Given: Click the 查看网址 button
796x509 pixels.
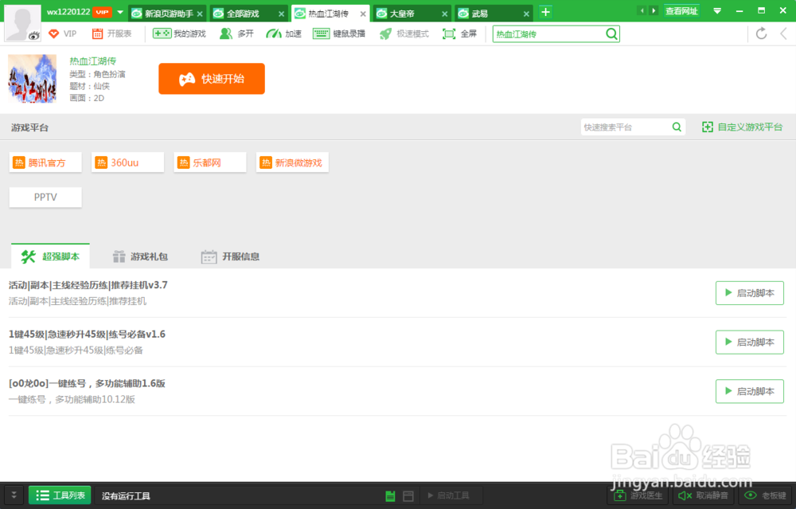Looking at the screenshot, I should point(681,10).
